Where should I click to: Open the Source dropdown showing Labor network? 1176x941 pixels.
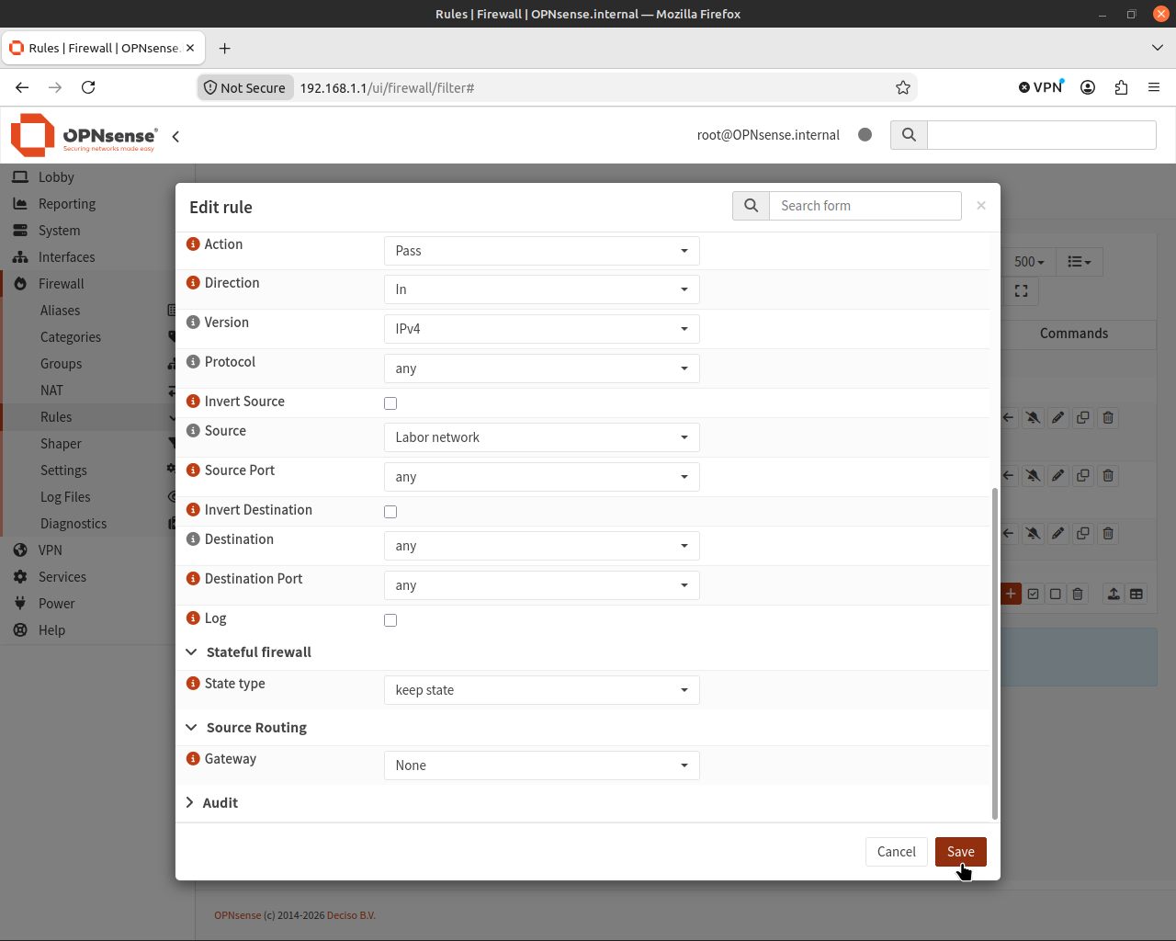click(x=541, y=437)
